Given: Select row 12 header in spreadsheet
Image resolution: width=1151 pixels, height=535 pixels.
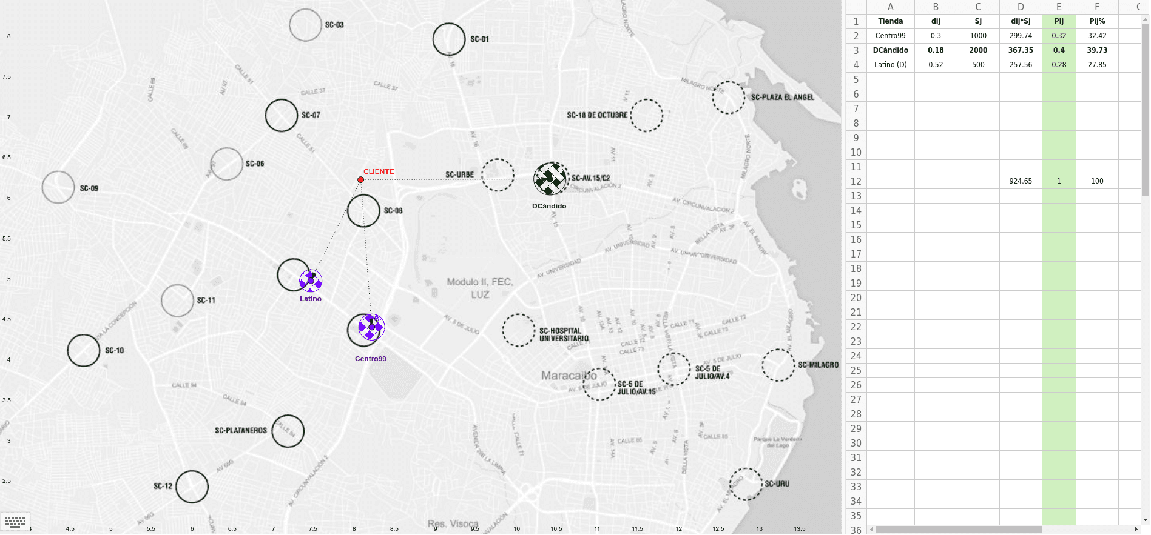Looking at the screenshot, I should pos(856,181).
